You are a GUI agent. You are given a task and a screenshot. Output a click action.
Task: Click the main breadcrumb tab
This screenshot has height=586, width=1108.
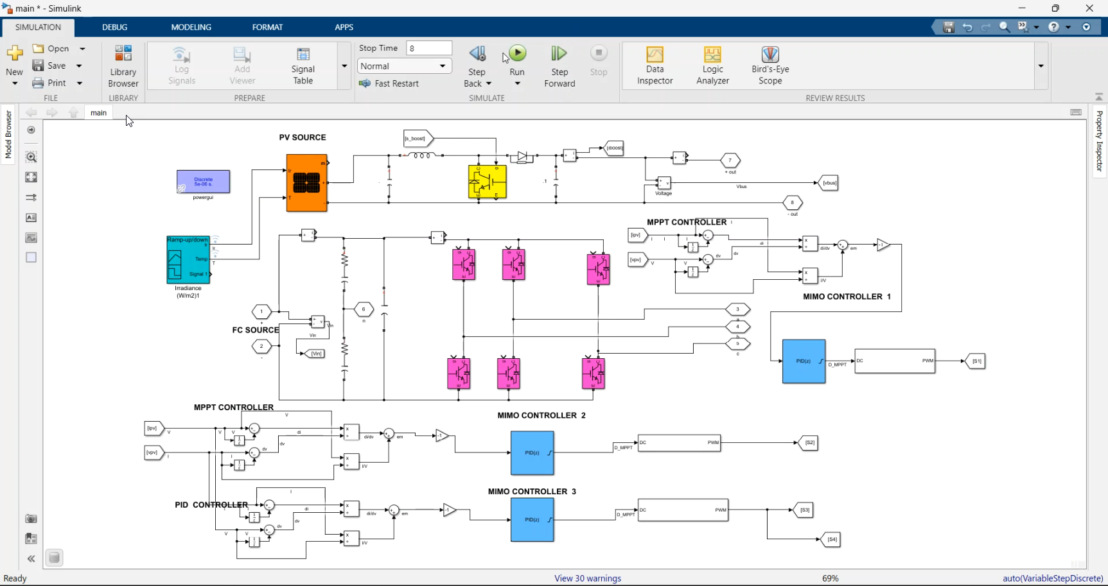point(98,112)
